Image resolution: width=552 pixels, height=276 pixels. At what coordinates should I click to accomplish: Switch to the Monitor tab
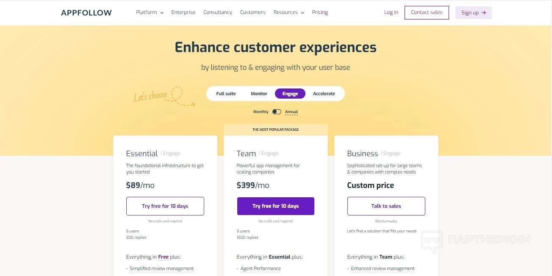[x=259, y=94]
